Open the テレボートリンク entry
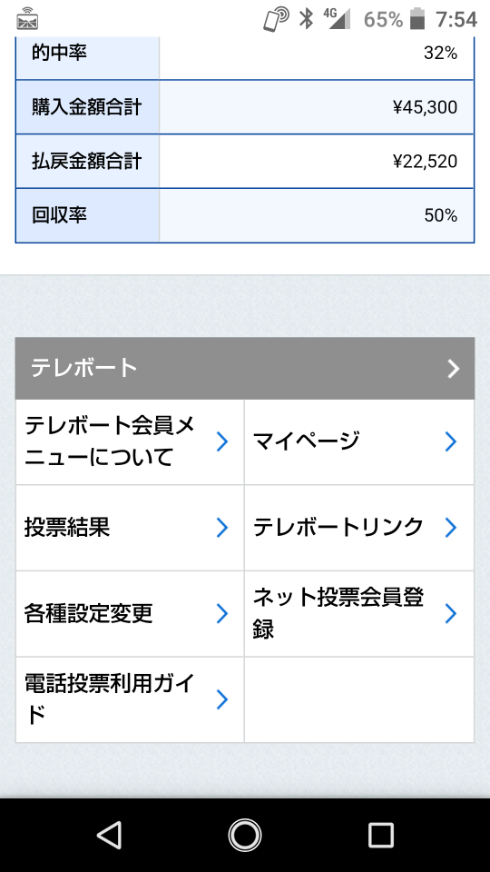Viewport: 490px width, 872px height. [359, 527]
